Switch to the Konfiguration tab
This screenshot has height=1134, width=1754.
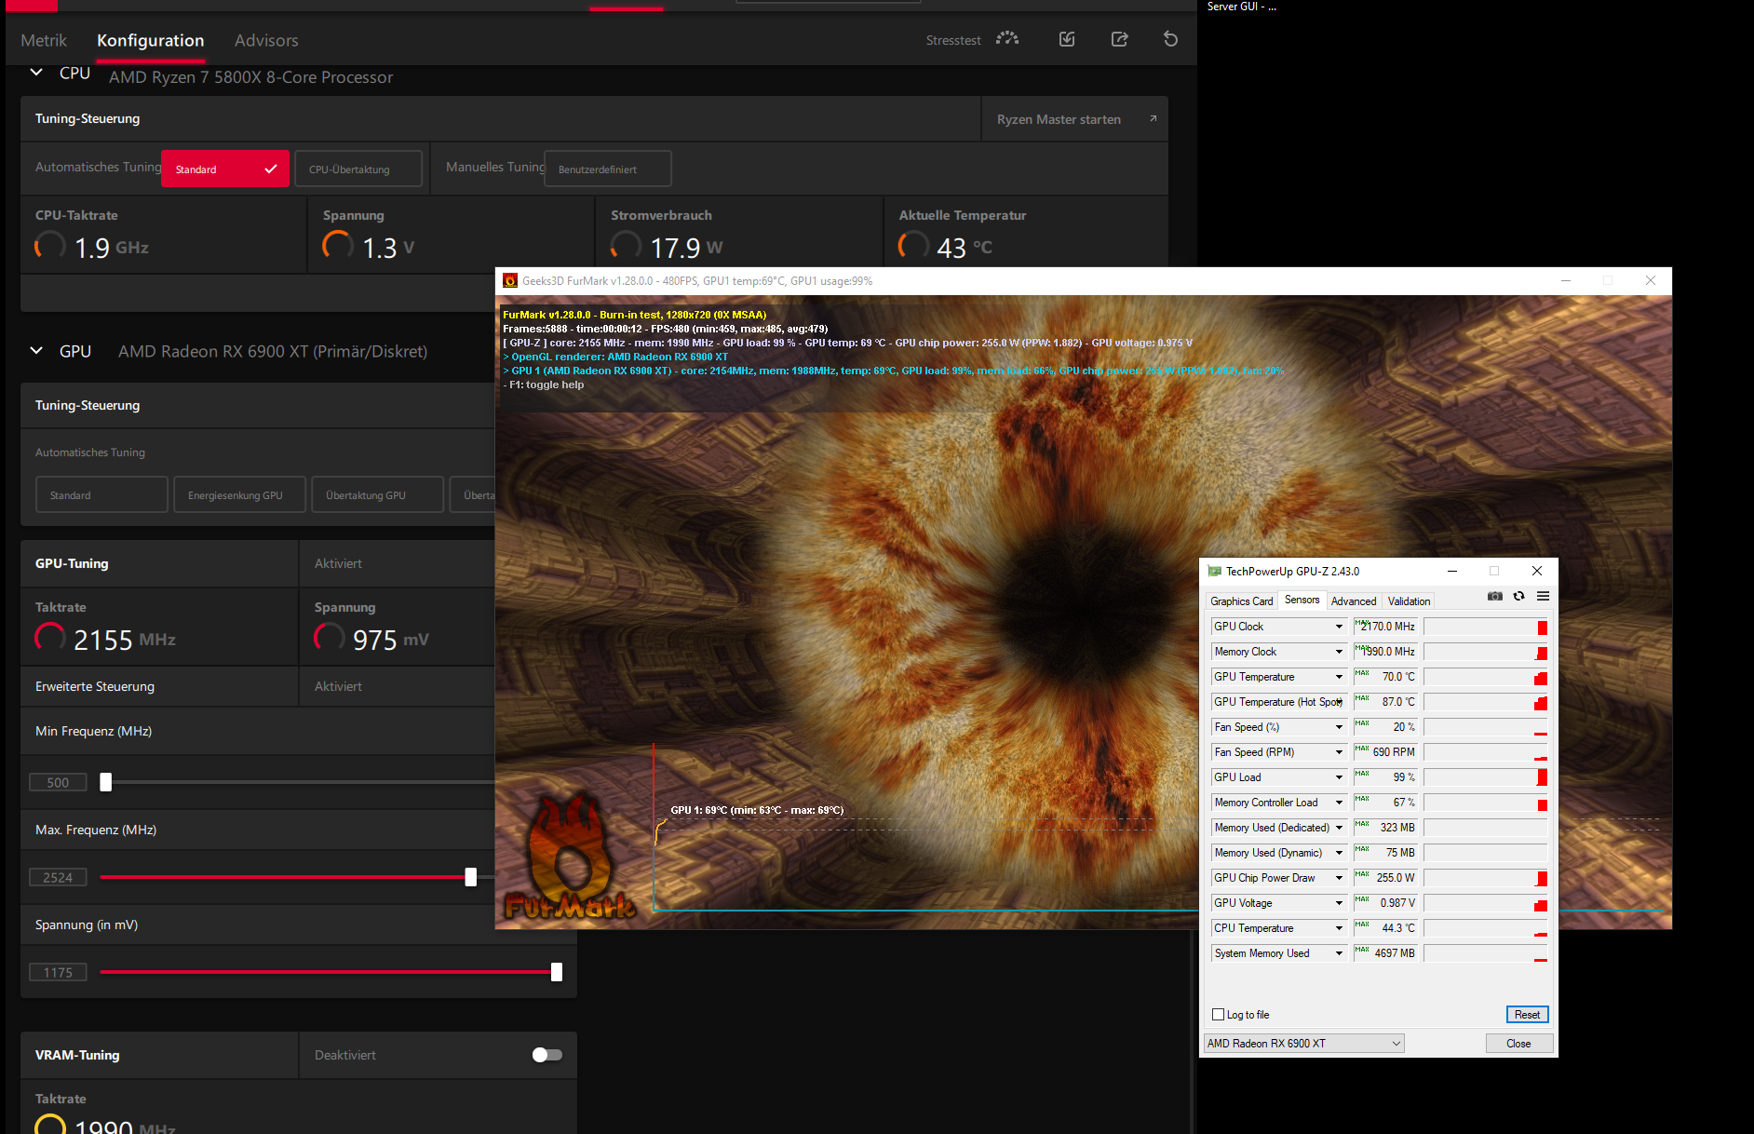point(151,40)
